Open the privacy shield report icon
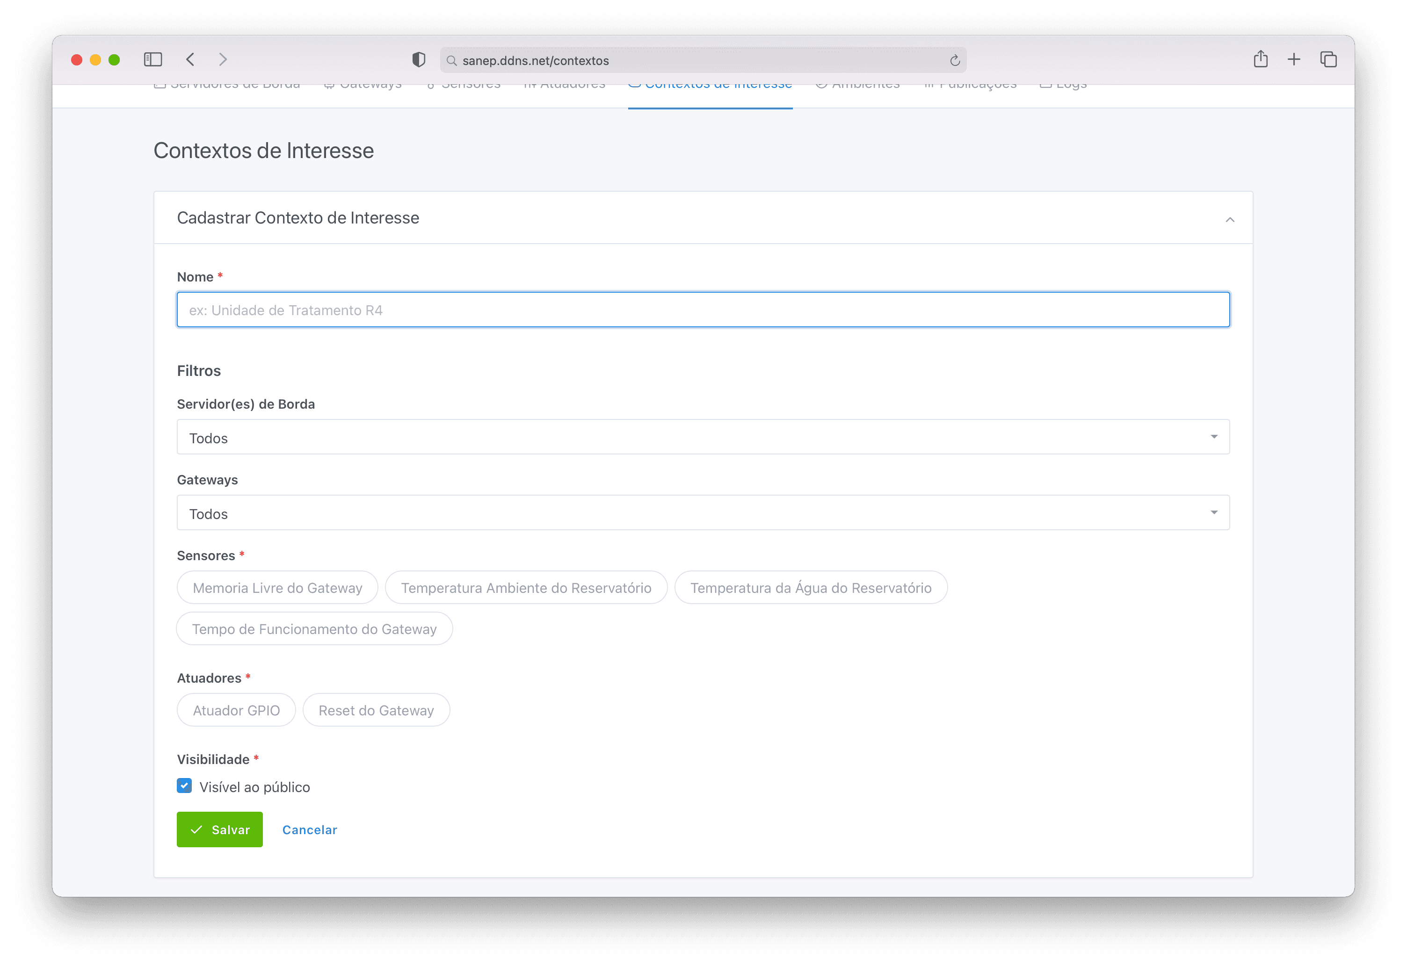 [418, 59]
